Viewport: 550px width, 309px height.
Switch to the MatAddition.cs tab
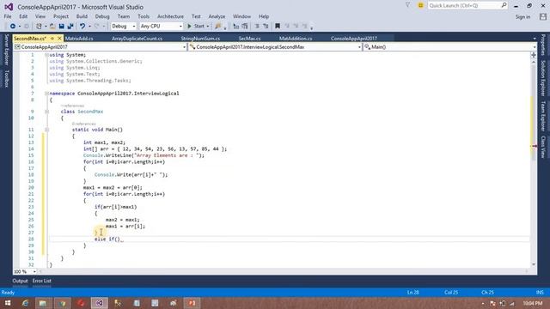pos(296,39)
